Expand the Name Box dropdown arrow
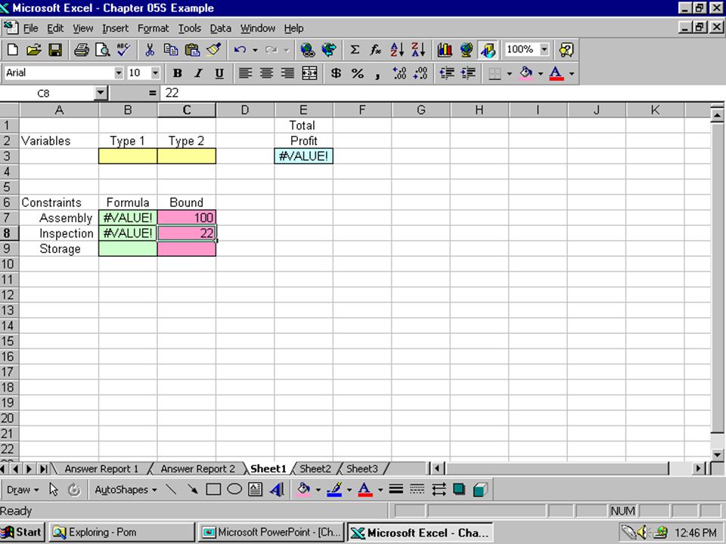 click(101, 94)
